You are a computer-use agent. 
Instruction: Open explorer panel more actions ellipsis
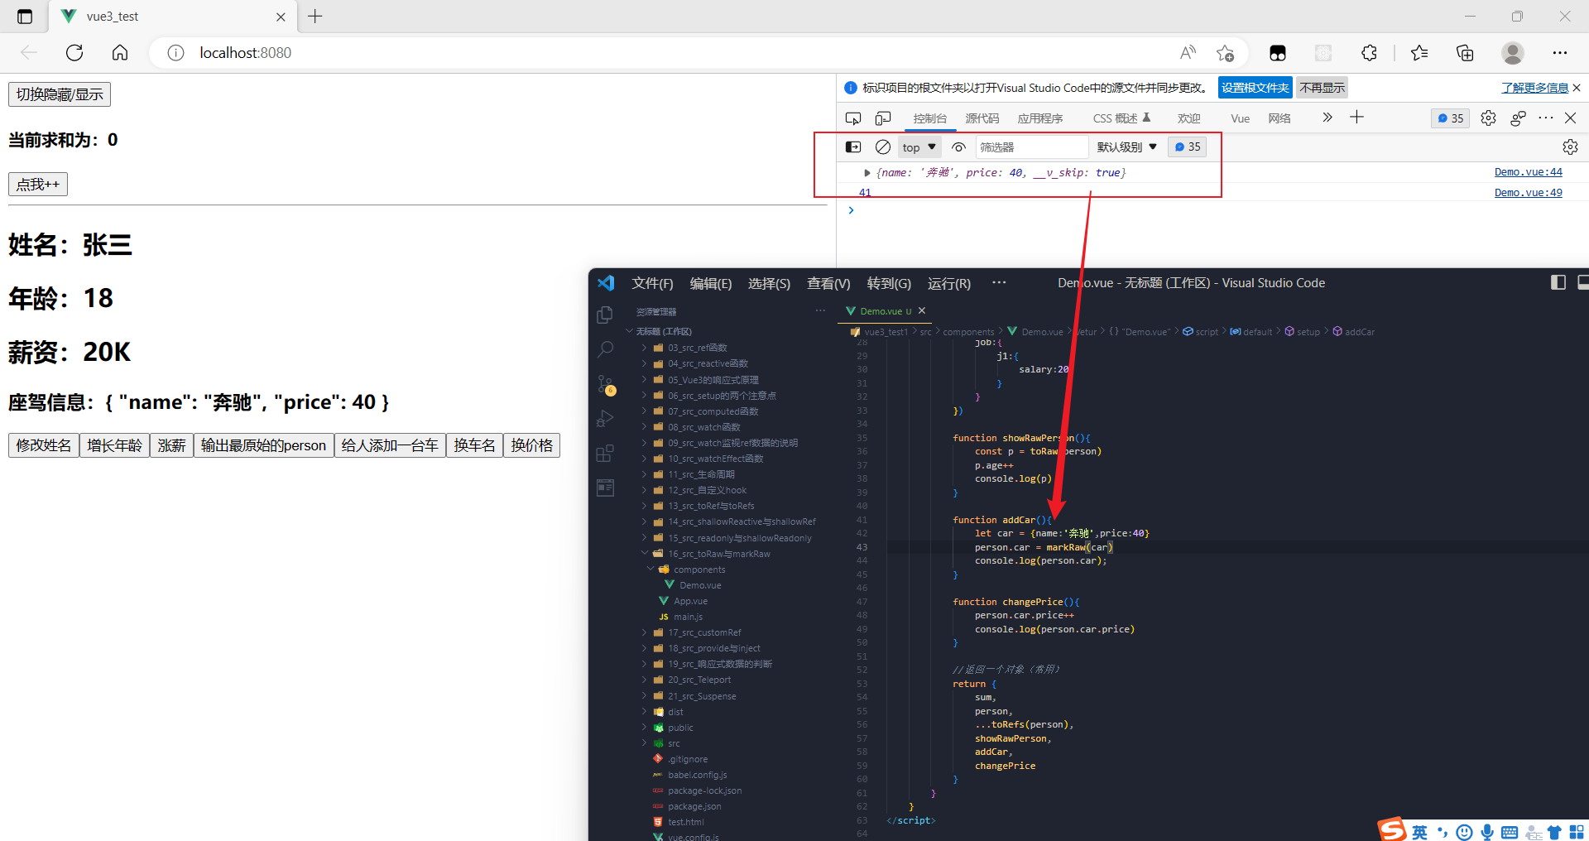[x=820, y=311]
